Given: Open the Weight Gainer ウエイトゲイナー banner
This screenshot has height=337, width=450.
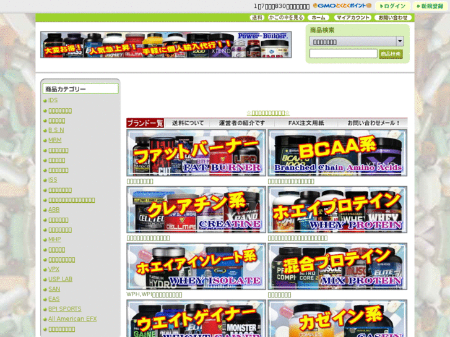Looking at the screenshot, I should (x=196, y=318).
